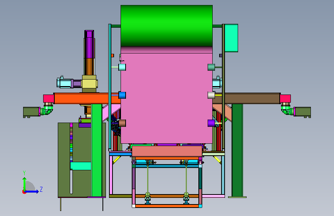Click the pink-red end cap on orange beam
The height and width of the screenshot is (216, 334).
[49, 99]
